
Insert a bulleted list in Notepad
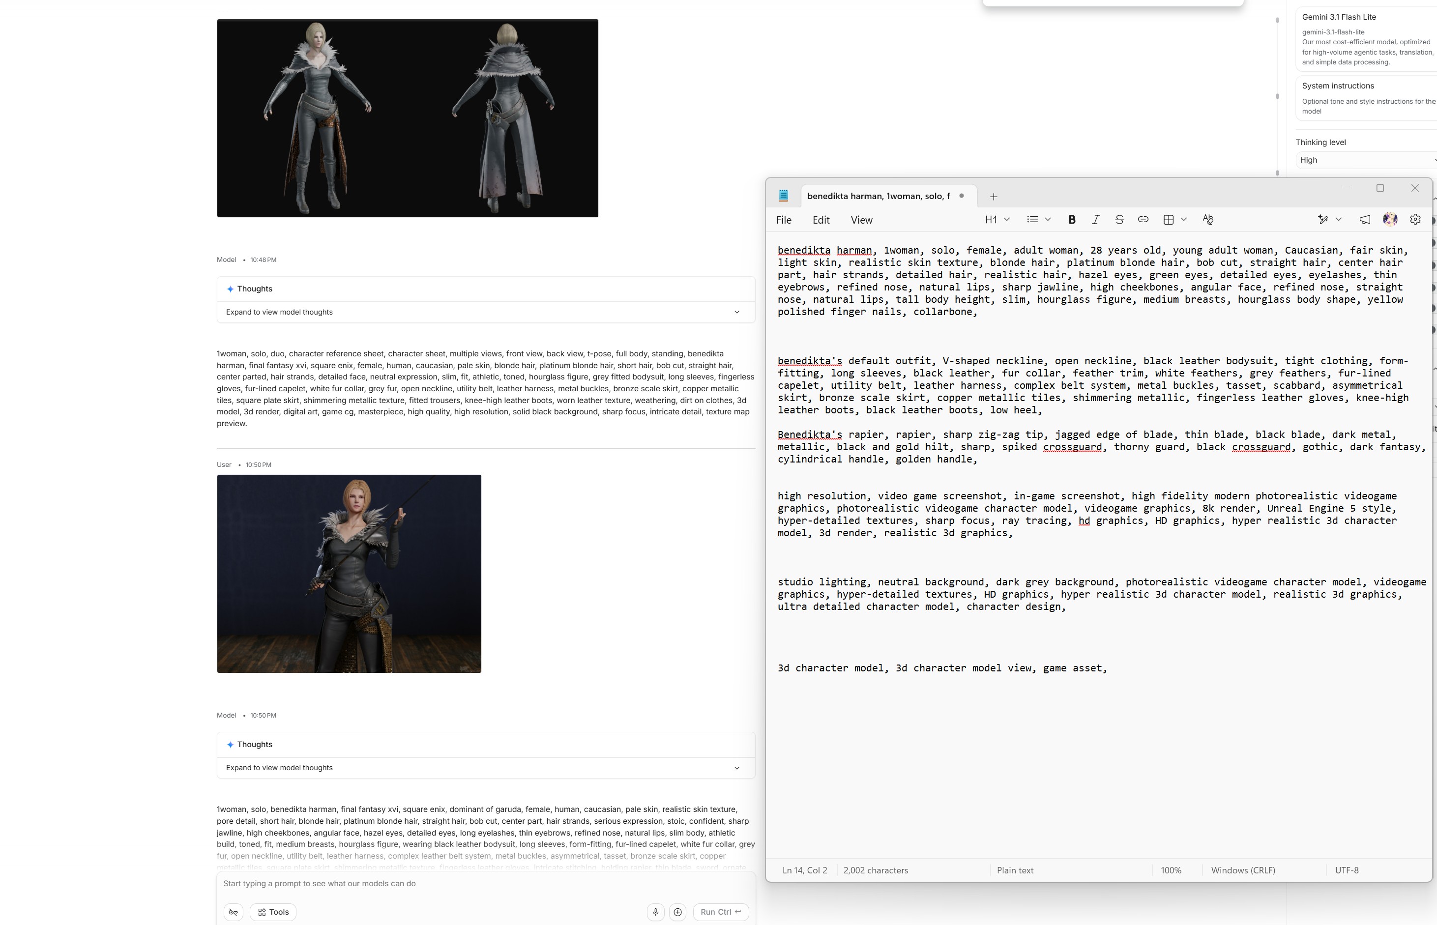[x=1033, y=220]
